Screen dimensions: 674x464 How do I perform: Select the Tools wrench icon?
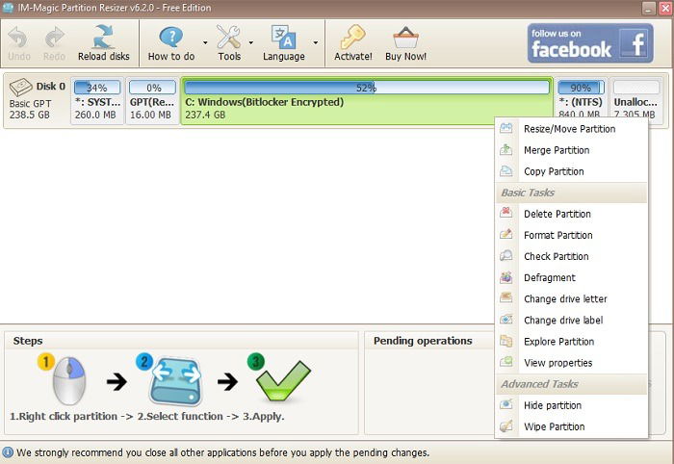click(x=229, y=37)
